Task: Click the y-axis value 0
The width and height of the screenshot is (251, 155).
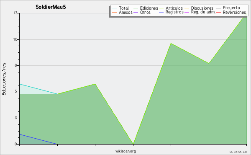Action: pyautogui.click(x=16, y=144)
